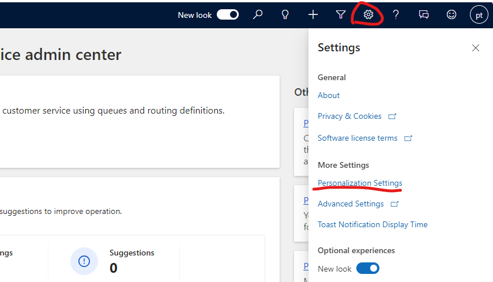The width and height of the screenshot is (493, 282).
Task: Open the search magnifier icon
Action: tap(258, 14)
